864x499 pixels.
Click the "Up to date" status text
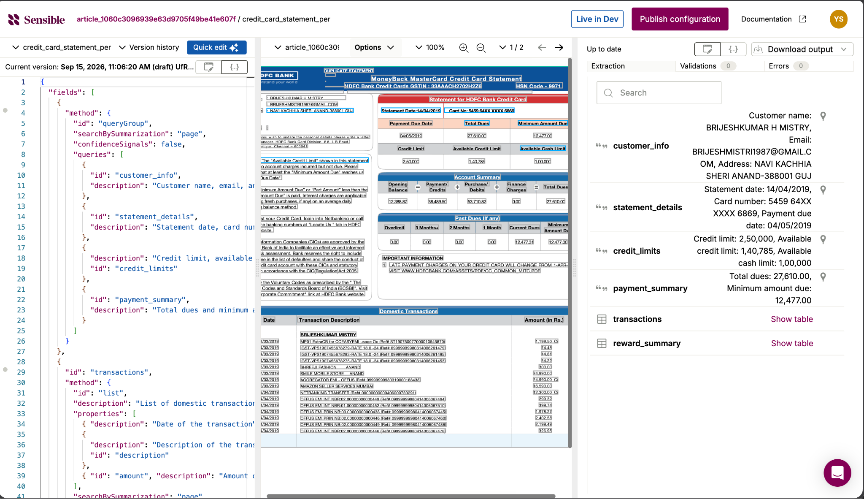click(604, 49)
